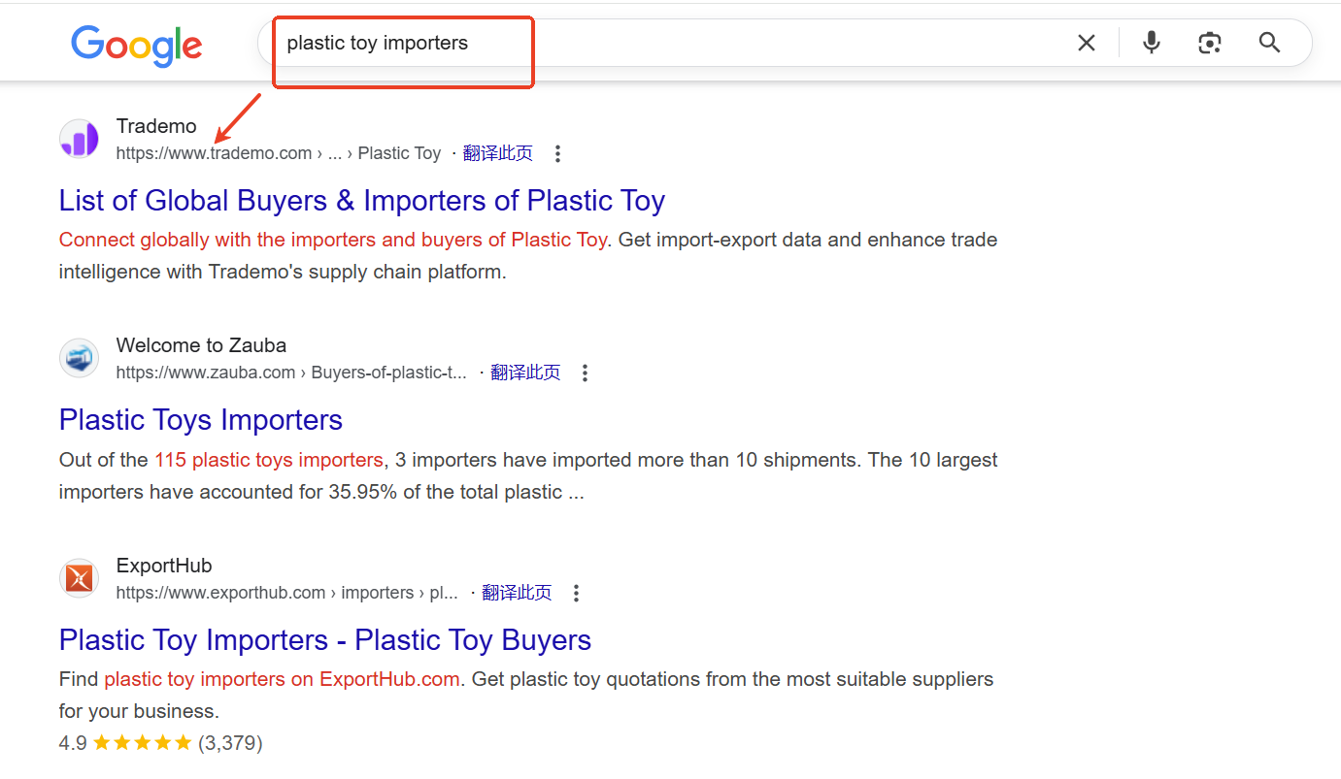
Task: Clear the search box with the X icon
Action: [1087, 43]
